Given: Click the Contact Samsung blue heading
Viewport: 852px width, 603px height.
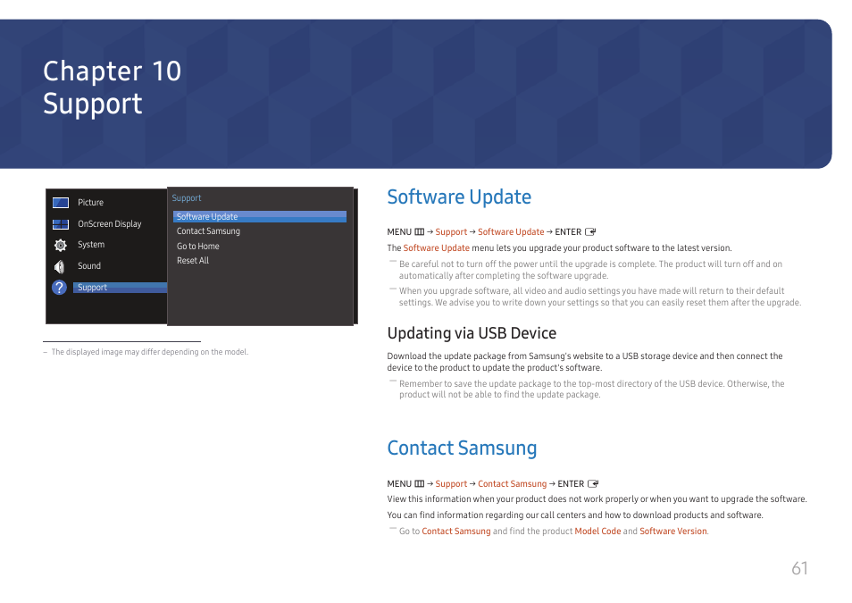Looking at the screenshot, I should click(x=462, y=448).
